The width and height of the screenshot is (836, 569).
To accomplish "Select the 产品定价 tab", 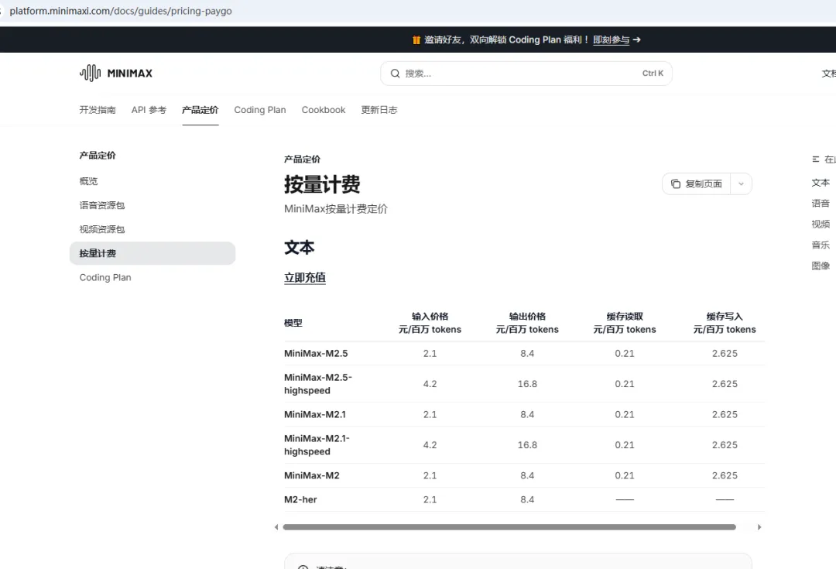I will point(200,110).
